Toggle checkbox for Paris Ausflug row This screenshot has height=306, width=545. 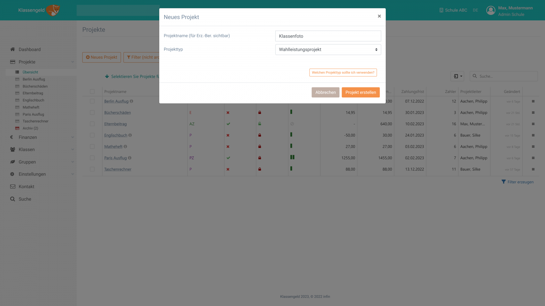point(92,158)
